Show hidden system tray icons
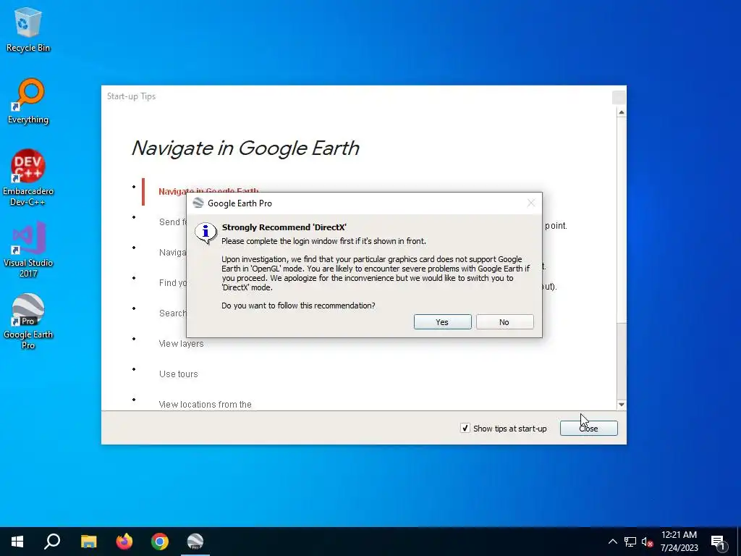Viewport: 741px width, 556px height. (612, 542)
